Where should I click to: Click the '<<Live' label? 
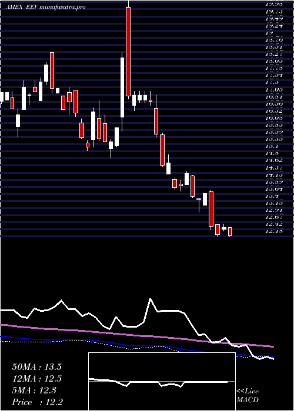pyautogui.click(x=248, y=392)
